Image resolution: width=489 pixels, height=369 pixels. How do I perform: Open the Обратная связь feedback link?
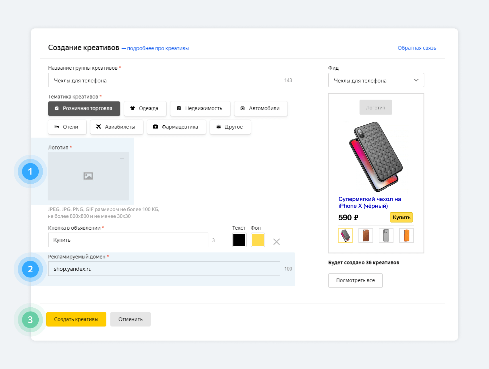coord(417,48)
